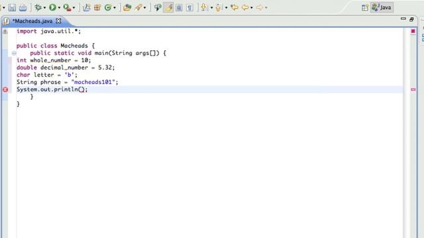Click the 'double decimal_number = 5.32;' line
424x238 pixels.
point(66,67)
